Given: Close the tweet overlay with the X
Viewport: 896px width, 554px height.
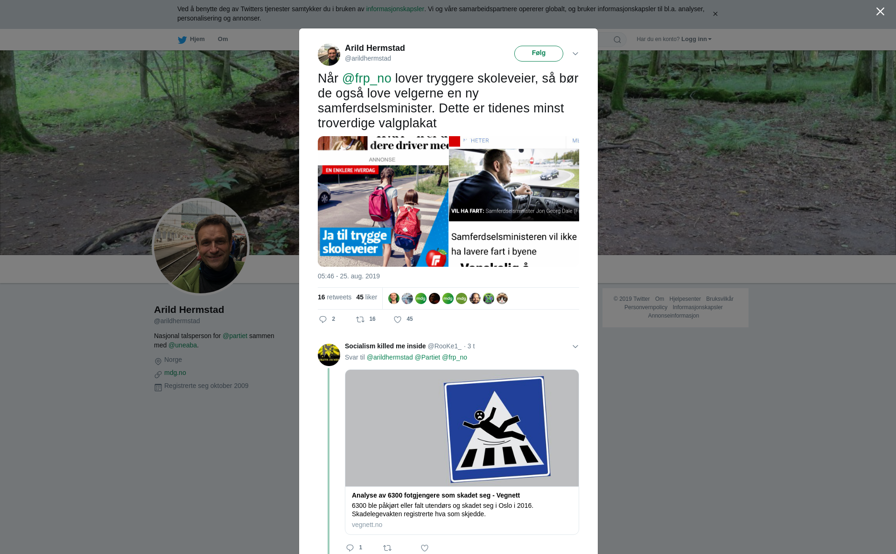Looking at the screenshot, I should pos(880,12).
